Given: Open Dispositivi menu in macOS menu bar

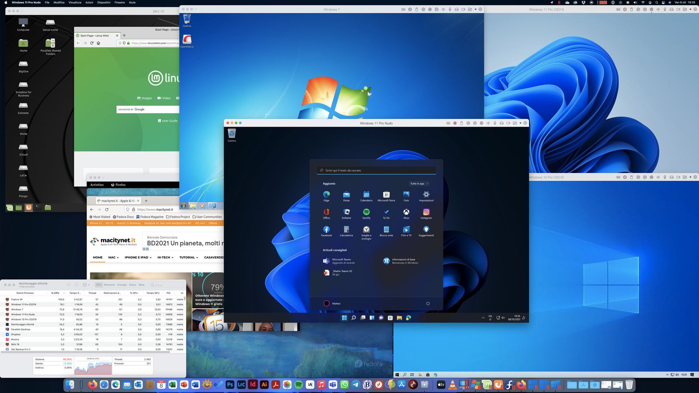Looking at the screenshot, I should [104, 2].
